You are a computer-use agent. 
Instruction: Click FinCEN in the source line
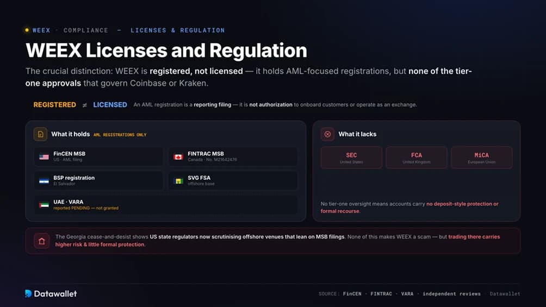[x=352, y=294]
